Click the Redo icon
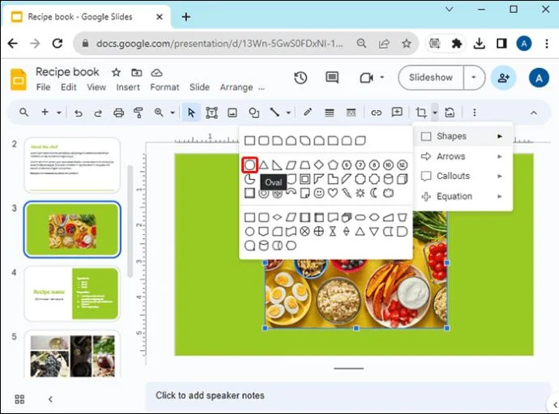Screen dimensions: 559x414 coord(98,113)
